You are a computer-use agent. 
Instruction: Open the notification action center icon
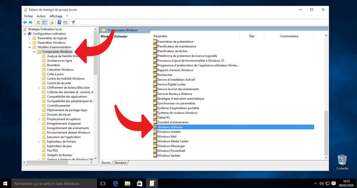coord(334,184)
